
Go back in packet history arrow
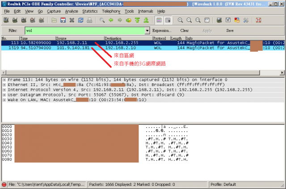111,20
